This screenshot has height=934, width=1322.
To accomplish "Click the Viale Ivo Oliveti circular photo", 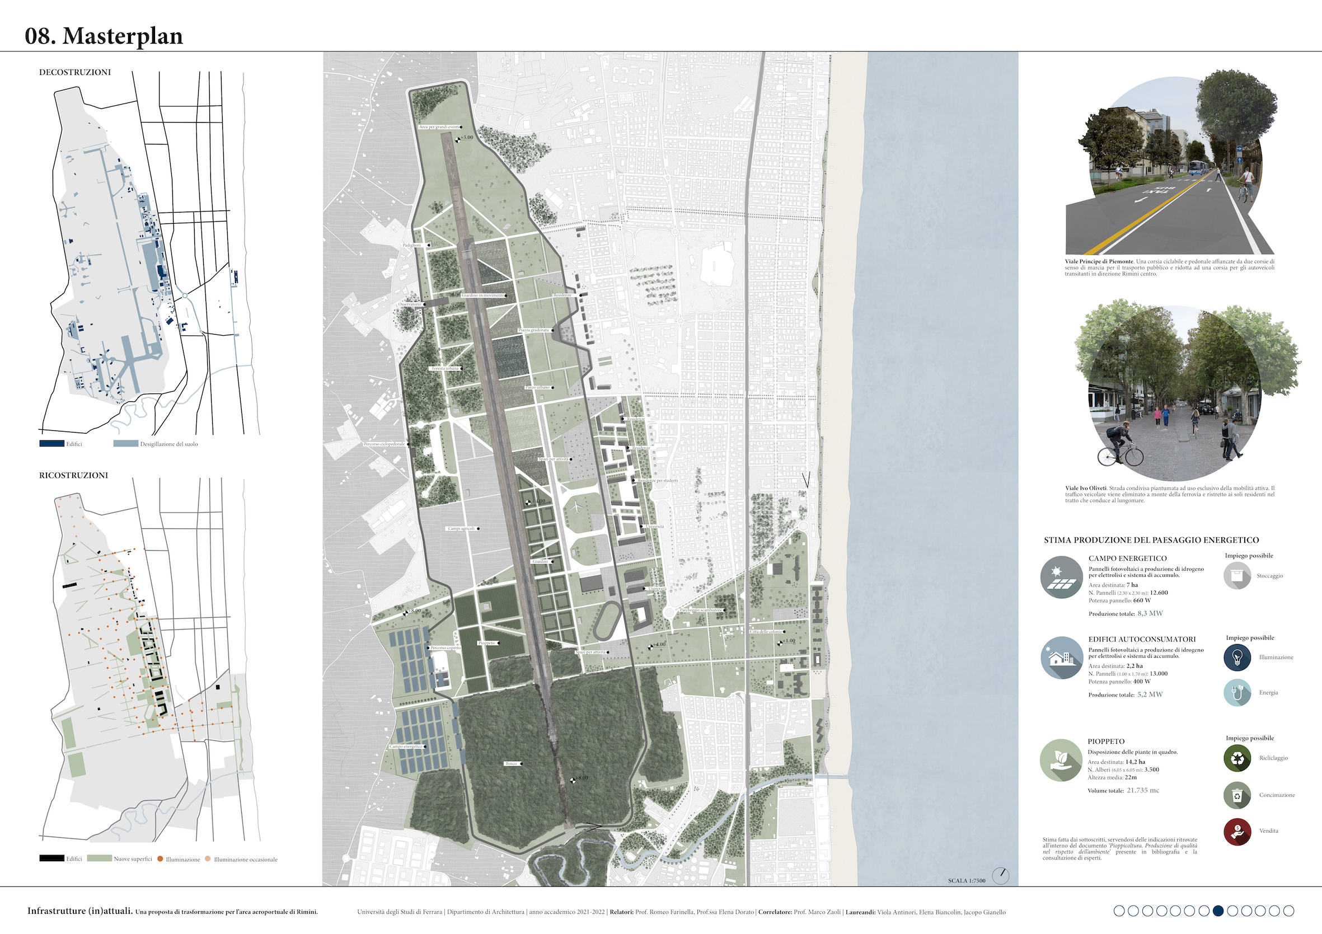I will pos(1175,395).
